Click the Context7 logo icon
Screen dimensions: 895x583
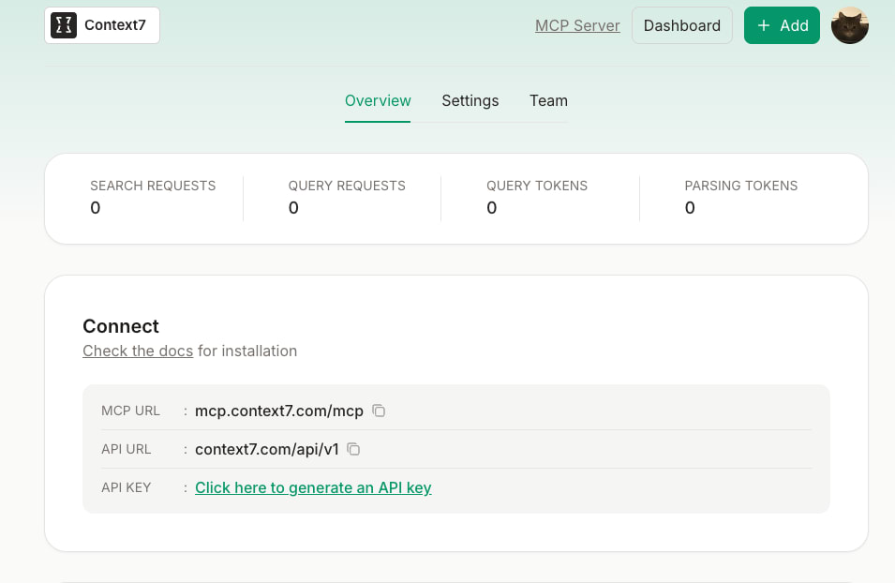pos(64,25)
